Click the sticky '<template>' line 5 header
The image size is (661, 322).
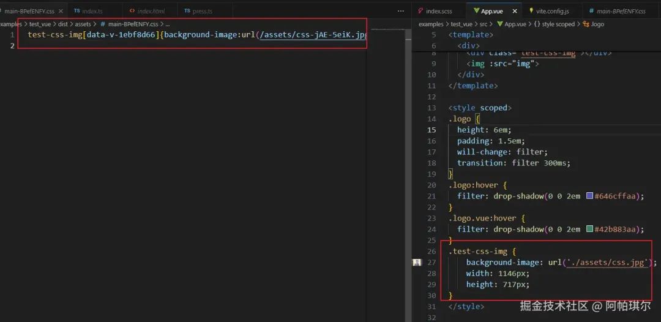[471, 34]
